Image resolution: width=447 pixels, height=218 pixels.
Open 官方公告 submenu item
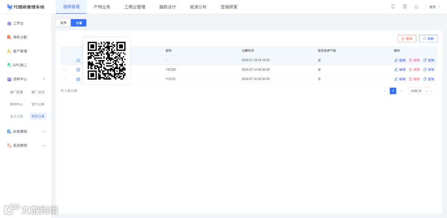38,104
